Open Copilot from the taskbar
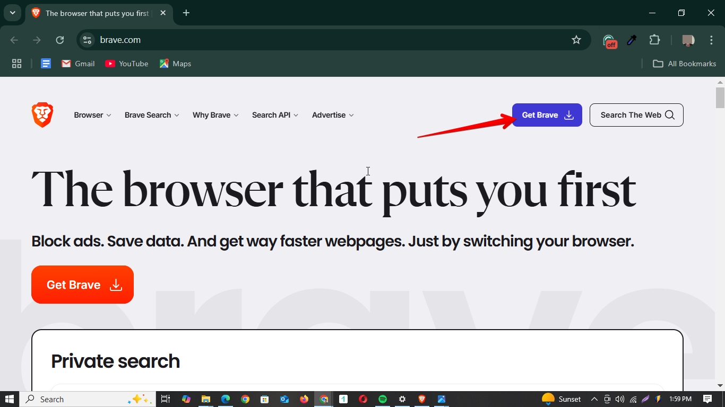The height and width of the screenshot is (407, 725). coord(186,399)
